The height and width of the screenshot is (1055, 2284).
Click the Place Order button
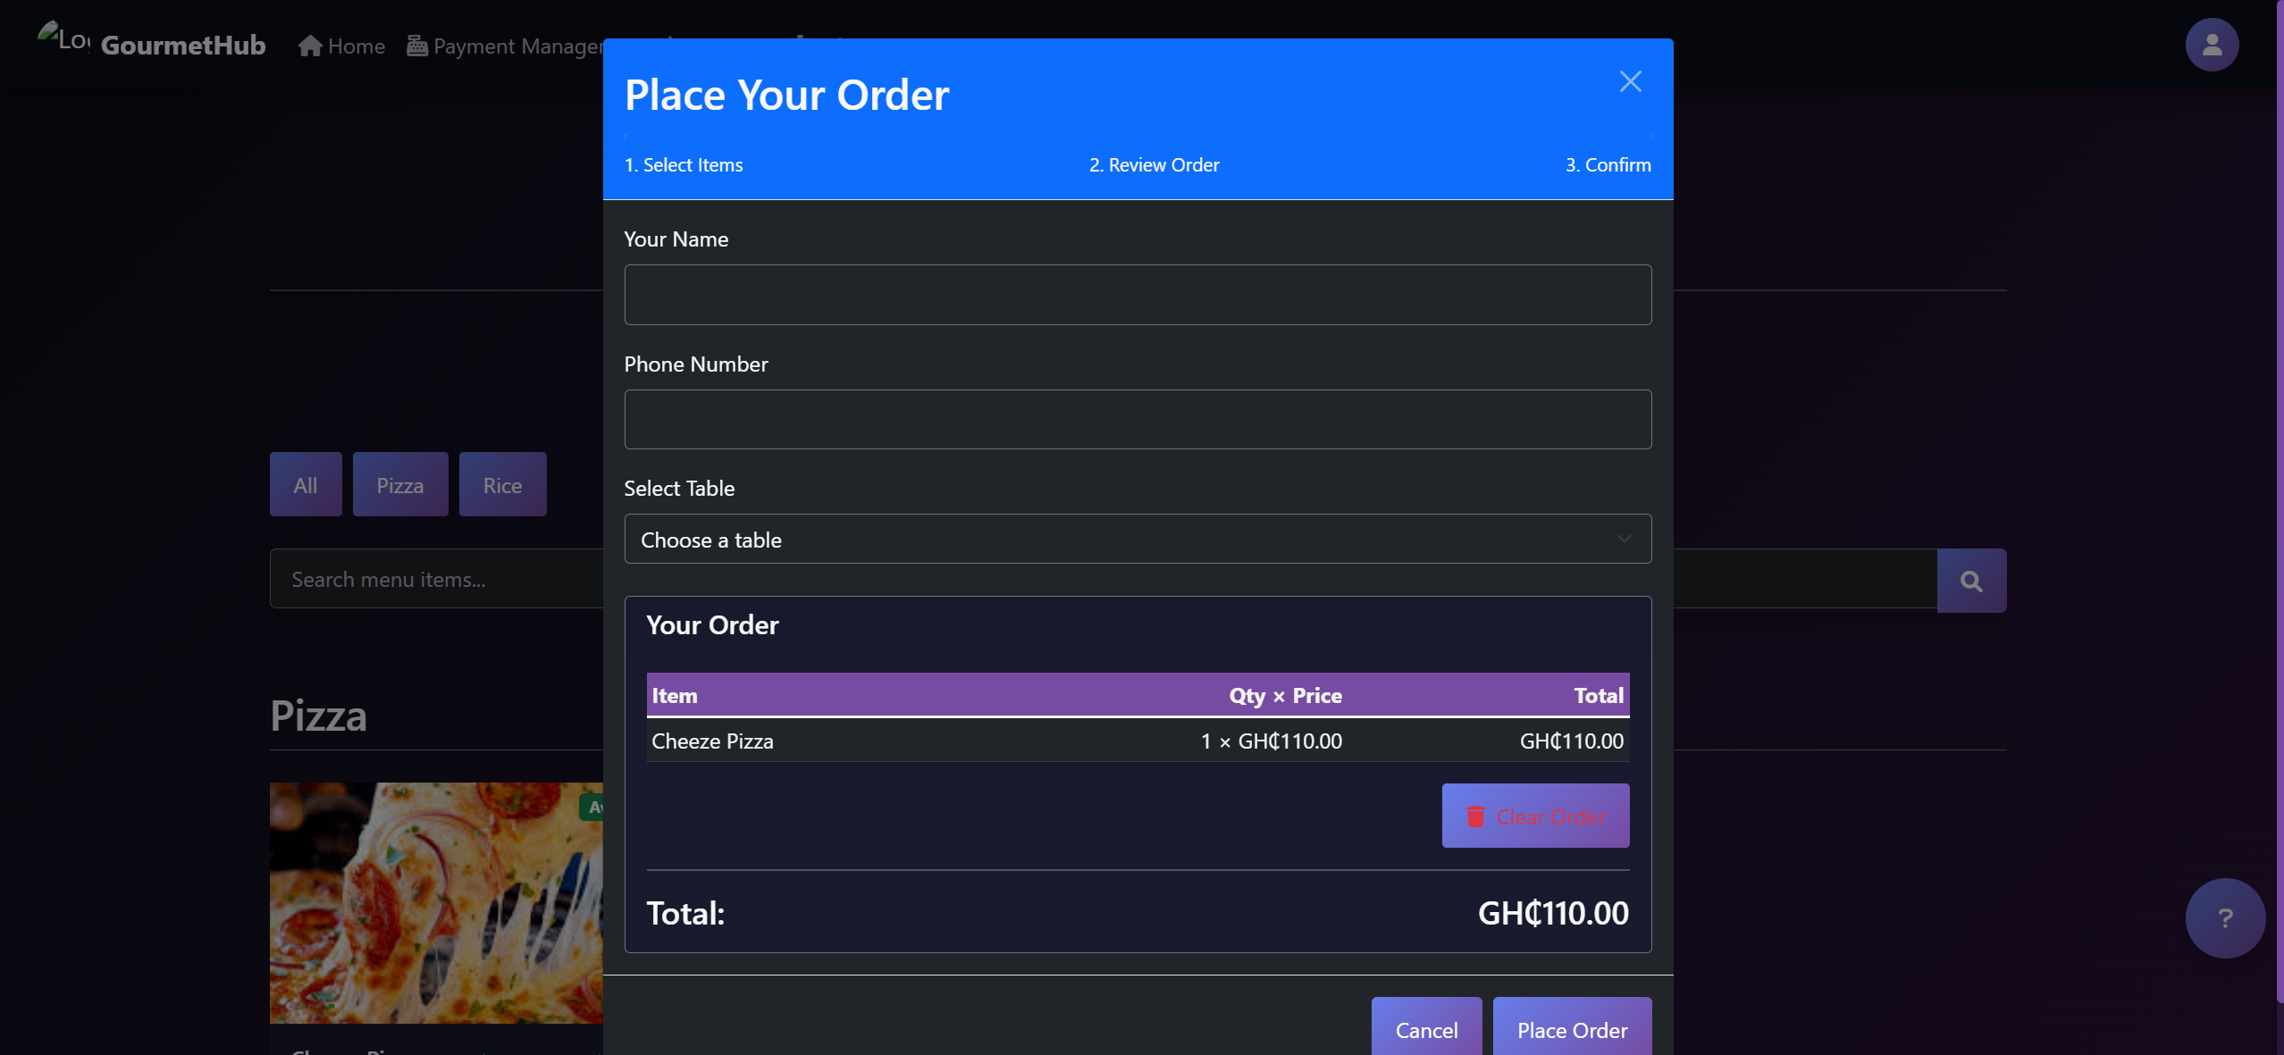[x=1571, y=1029]
